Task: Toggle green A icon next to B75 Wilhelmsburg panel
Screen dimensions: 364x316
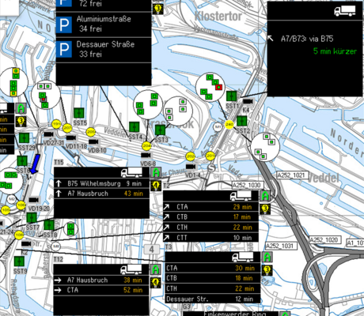Action: pos(156,172)
